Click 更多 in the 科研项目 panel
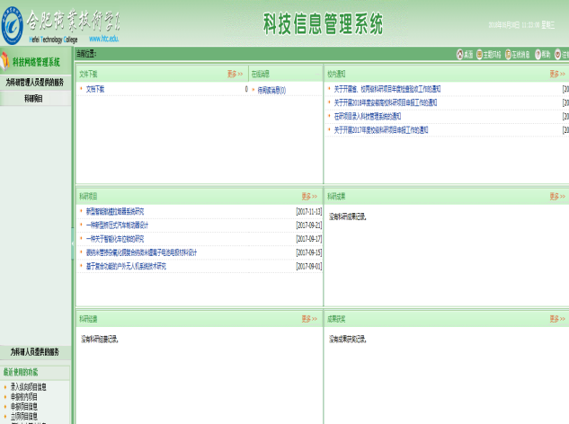 pyautogui.click(x=309, y=195)
